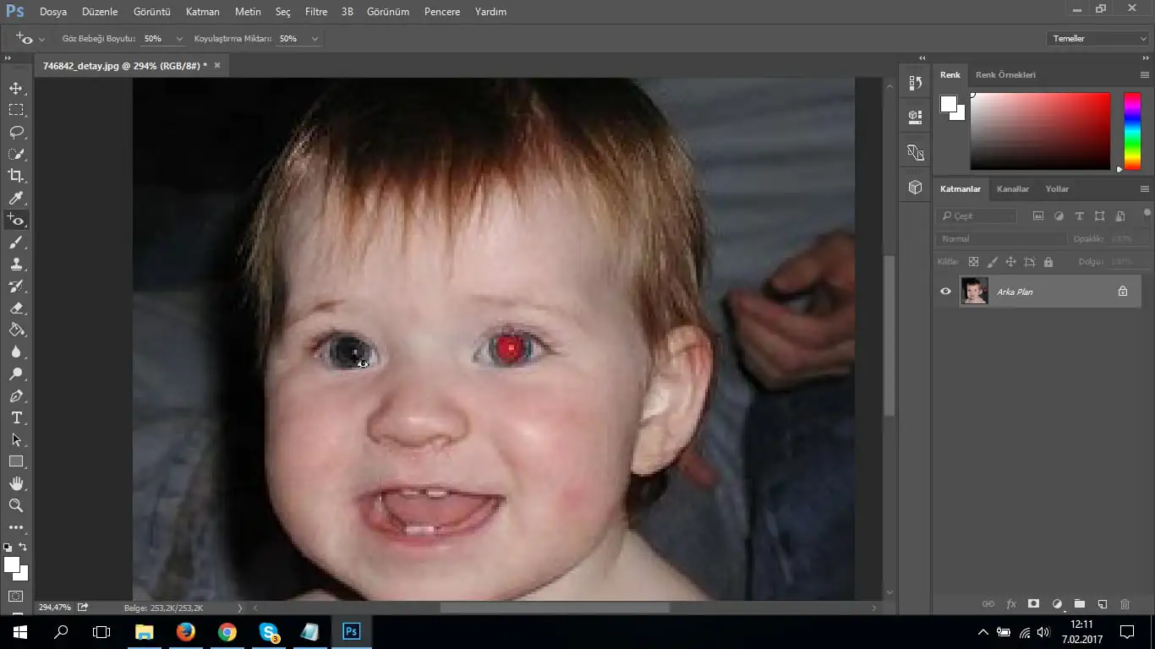This screenshot has height=649, width=1155.
Task: Click the vertical hue slider strip
Action: point(1131,131)
